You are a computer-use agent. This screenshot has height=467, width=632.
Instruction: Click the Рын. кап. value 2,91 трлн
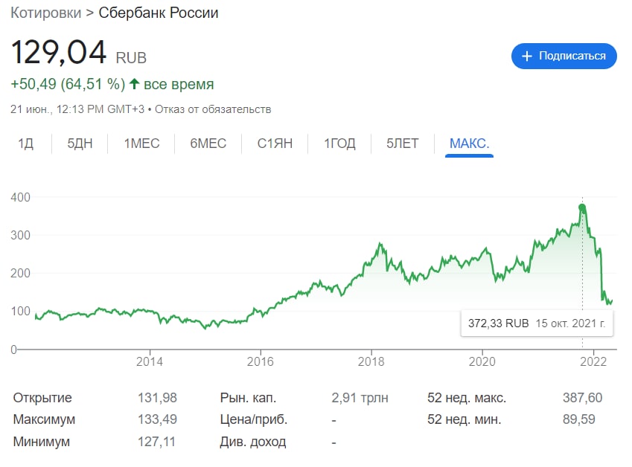point(360,398)
